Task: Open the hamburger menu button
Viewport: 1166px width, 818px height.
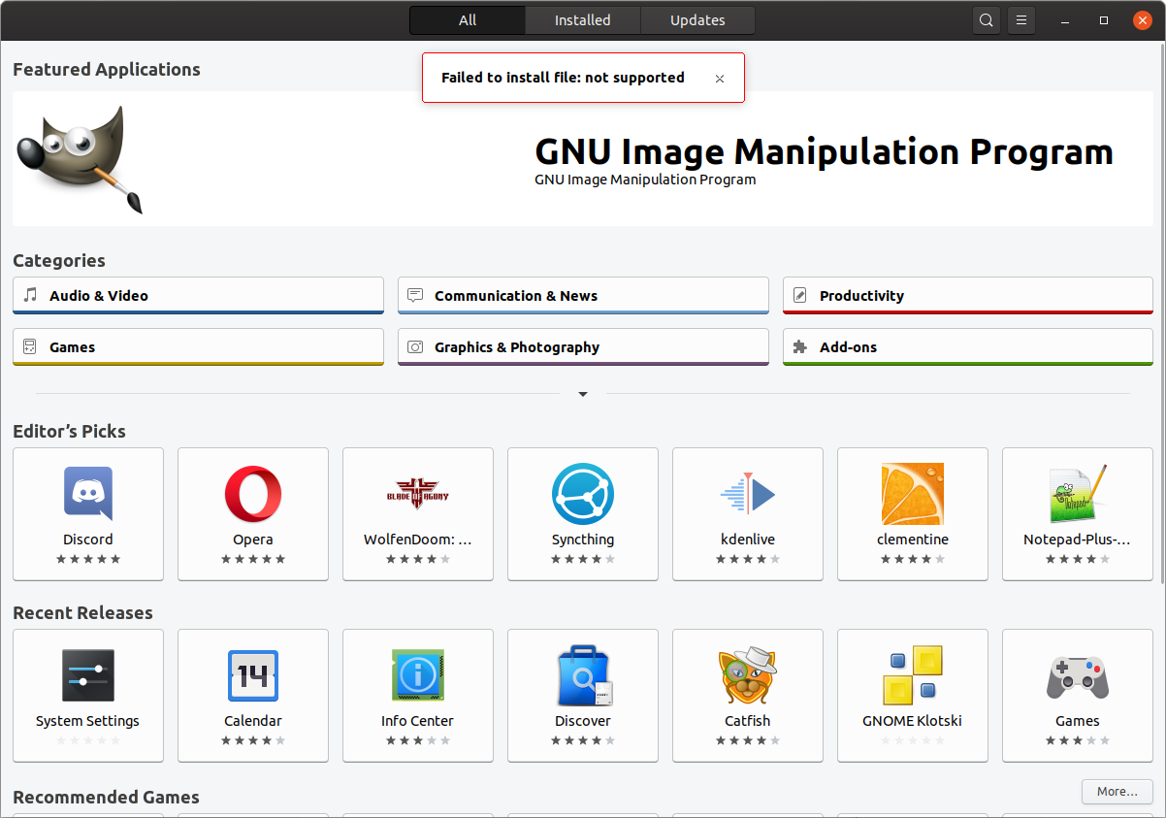Action: [x=1021, y=20]
